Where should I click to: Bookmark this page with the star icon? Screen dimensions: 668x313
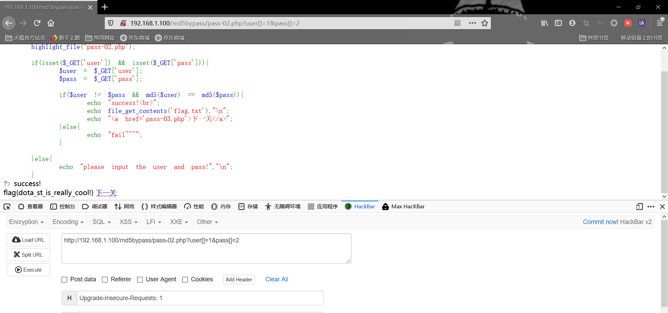coord(485,23)
